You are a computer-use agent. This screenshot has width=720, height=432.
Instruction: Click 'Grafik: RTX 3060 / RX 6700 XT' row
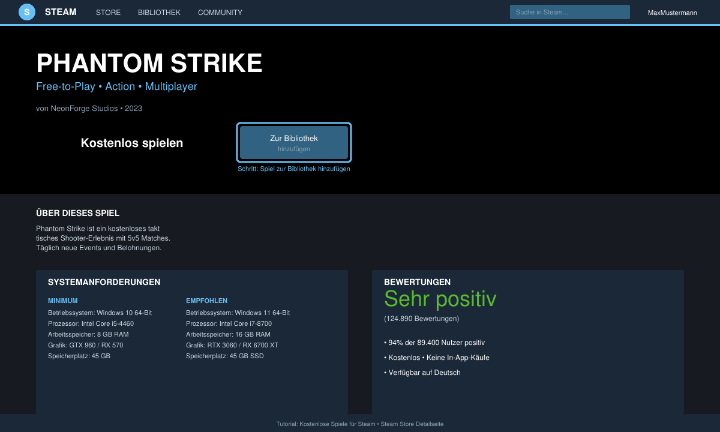(x=232, y=345)
